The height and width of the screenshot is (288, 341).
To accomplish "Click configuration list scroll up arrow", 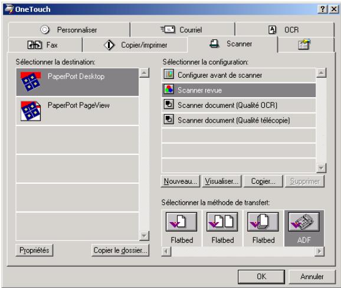I will (321, 73).
